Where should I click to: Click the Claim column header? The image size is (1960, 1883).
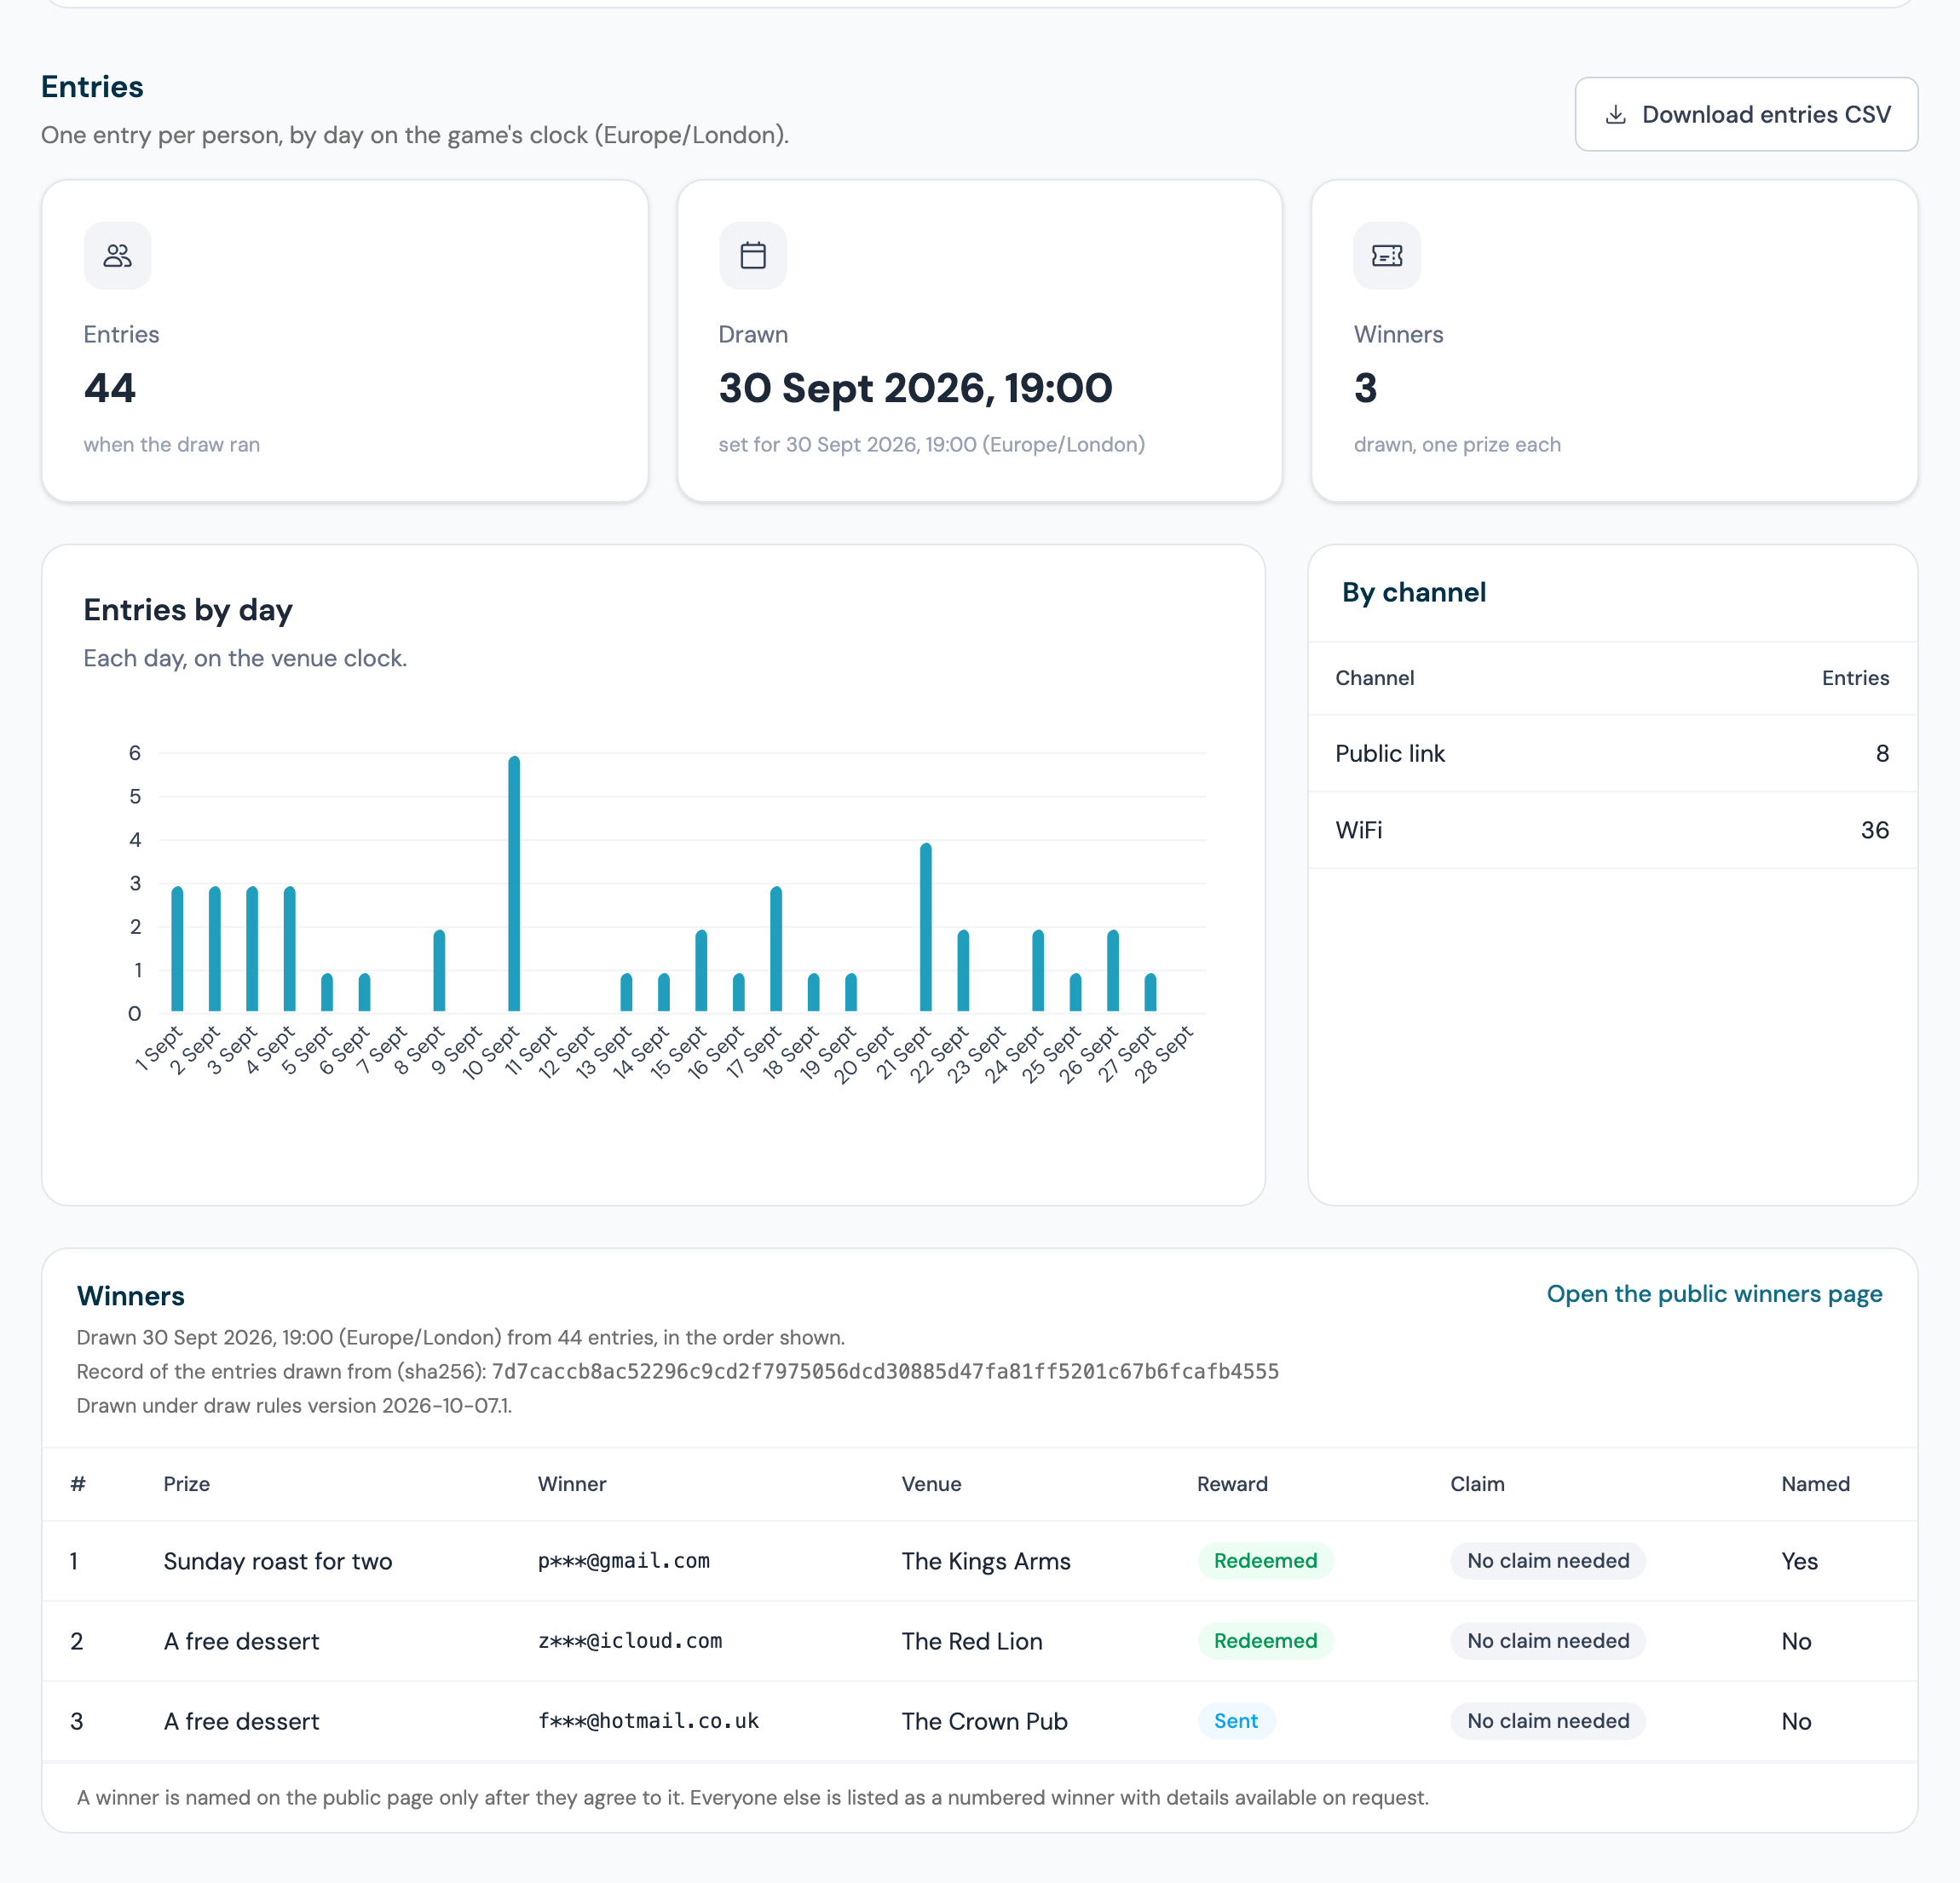pos(1477,1484)
